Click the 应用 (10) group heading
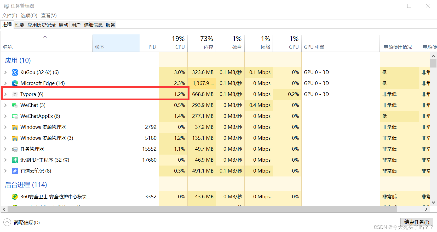437x232 pixels. (18, 60)
